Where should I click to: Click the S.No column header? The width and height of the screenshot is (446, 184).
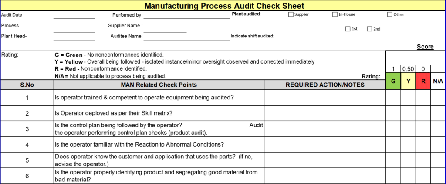(x=27, y=85)
